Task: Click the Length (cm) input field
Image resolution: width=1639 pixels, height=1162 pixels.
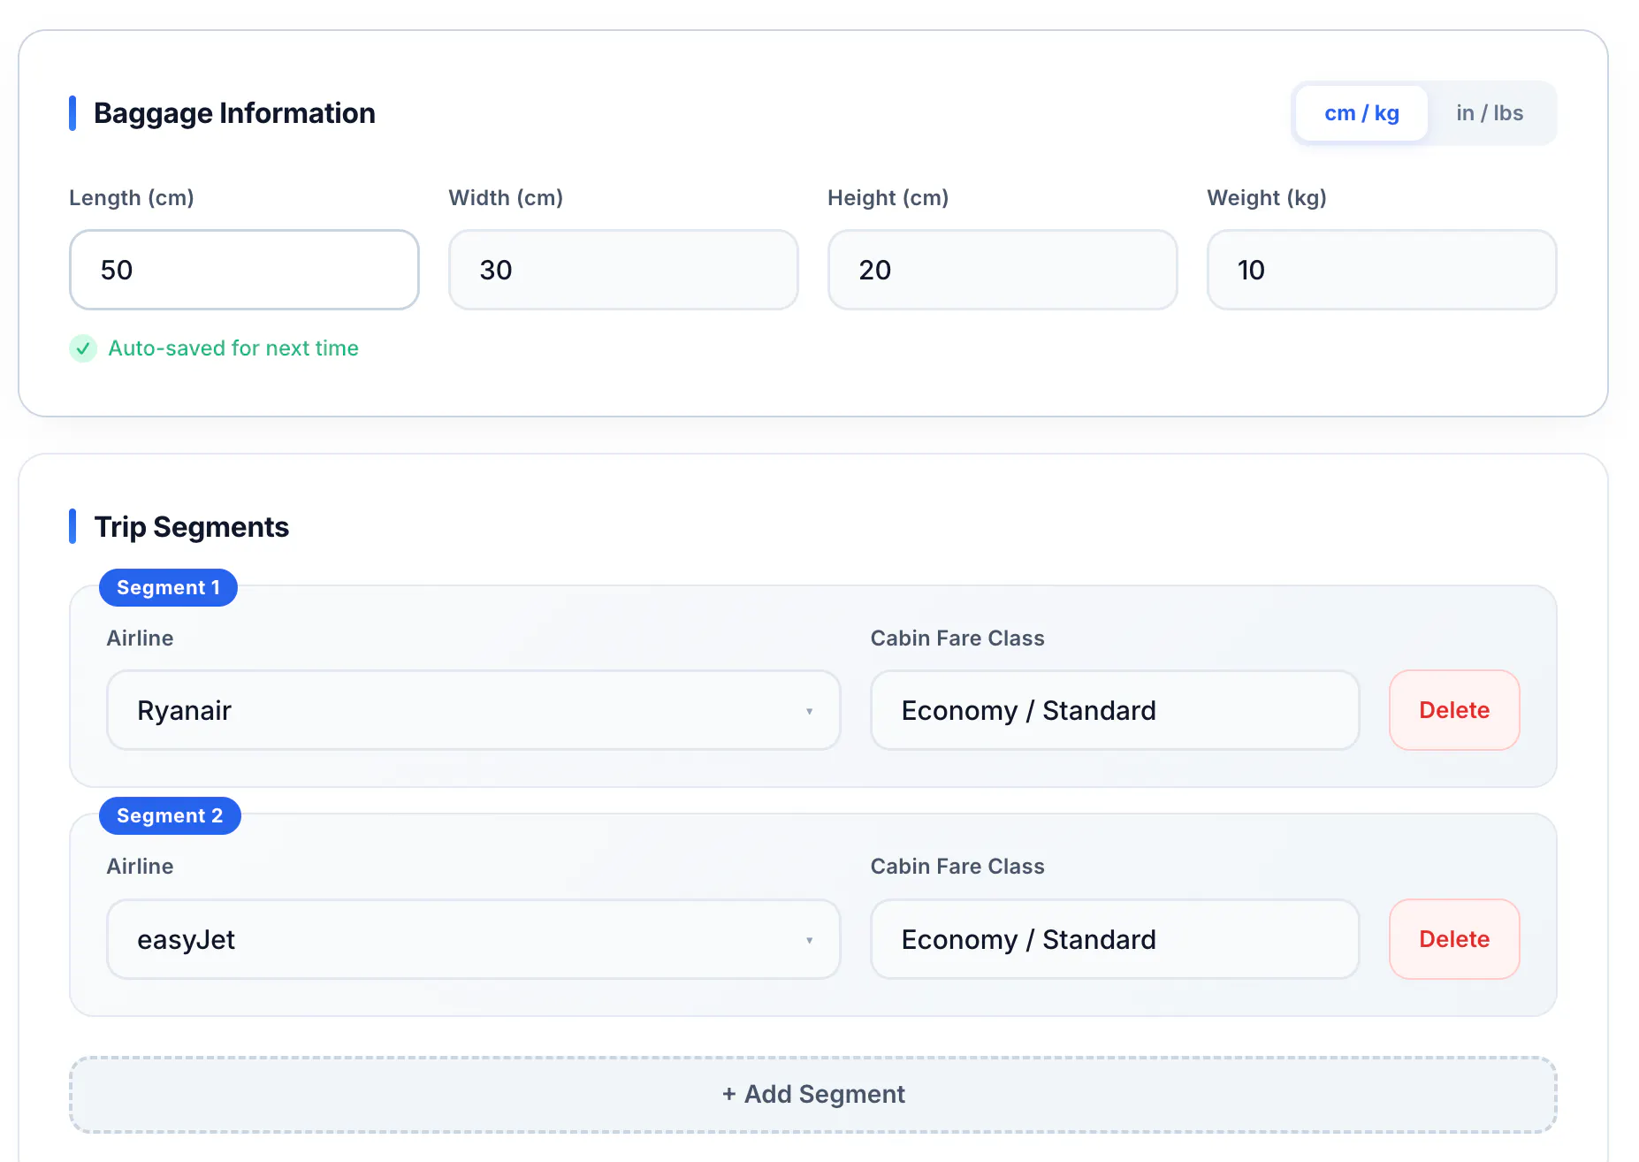Action: pyautogui.click(x=244, y=270)
